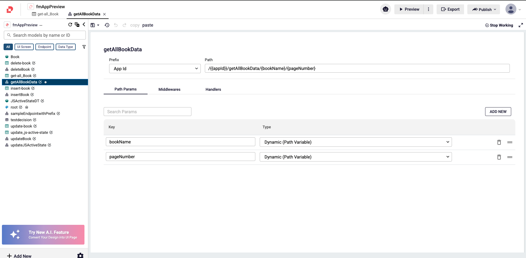Switch to the Handlers tab
This screenshot has height=258, width=526.
(213, 89)
